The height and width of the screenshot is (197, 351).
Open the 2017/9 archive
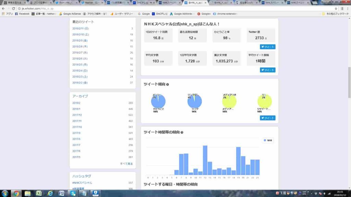point(76,133)
